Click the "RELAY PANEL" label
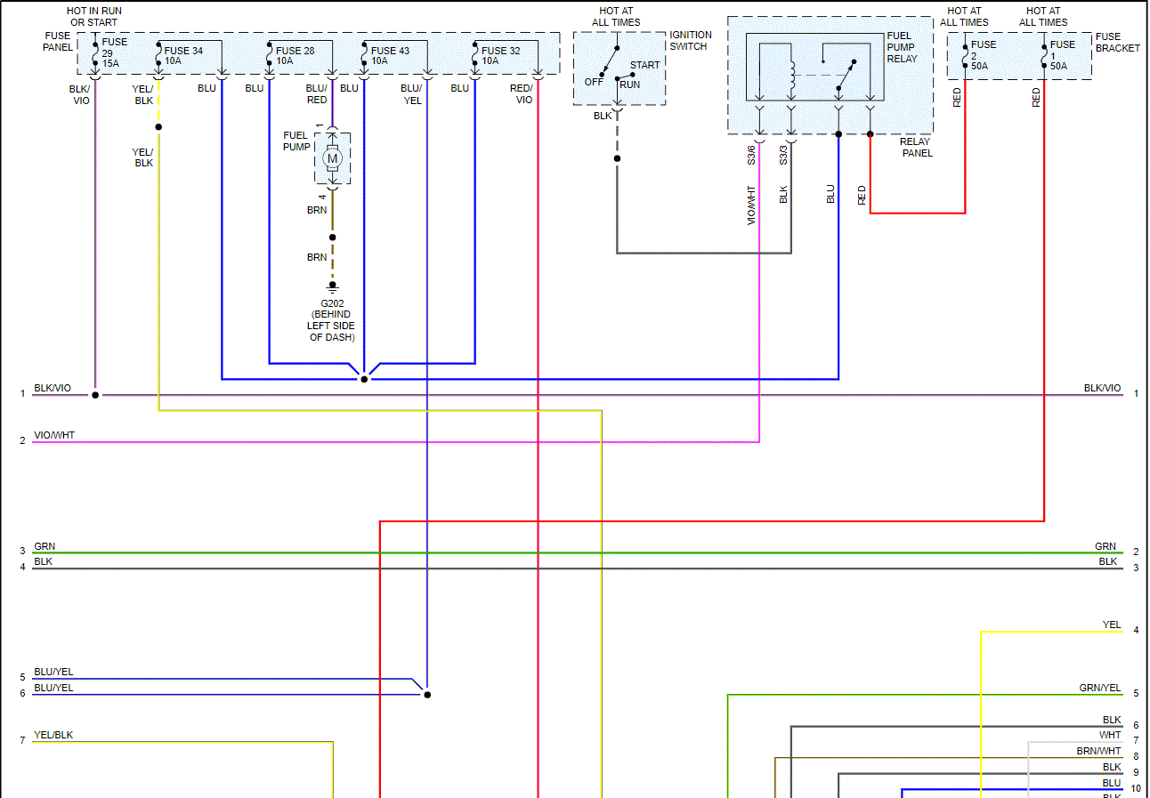1150x798 pixels. [x=915, y=147]
